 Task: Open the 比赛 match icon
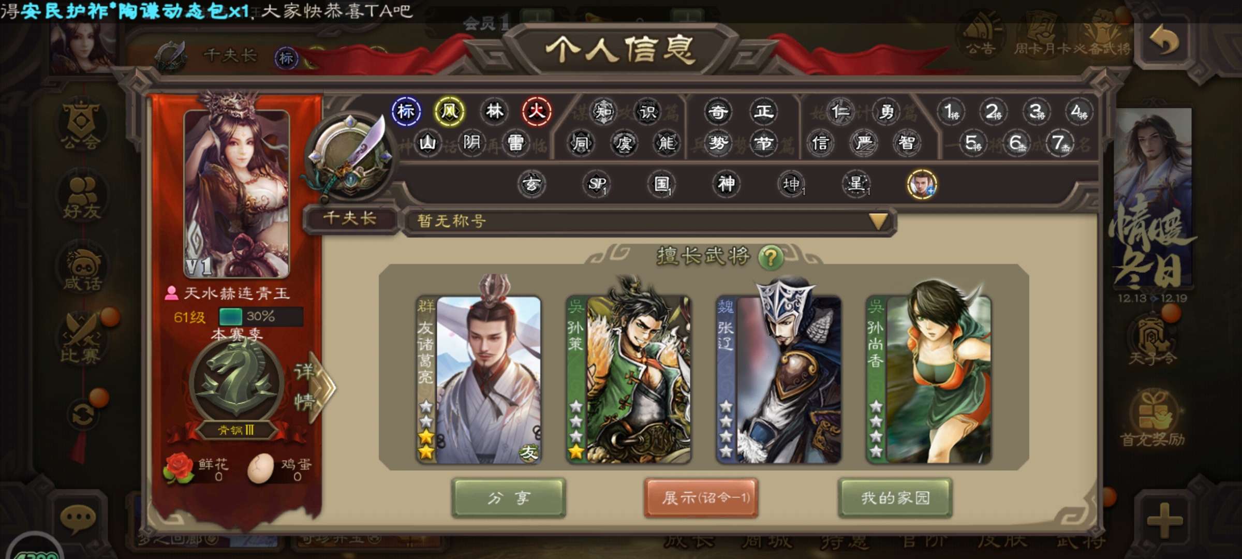click(x=81, y=340)
